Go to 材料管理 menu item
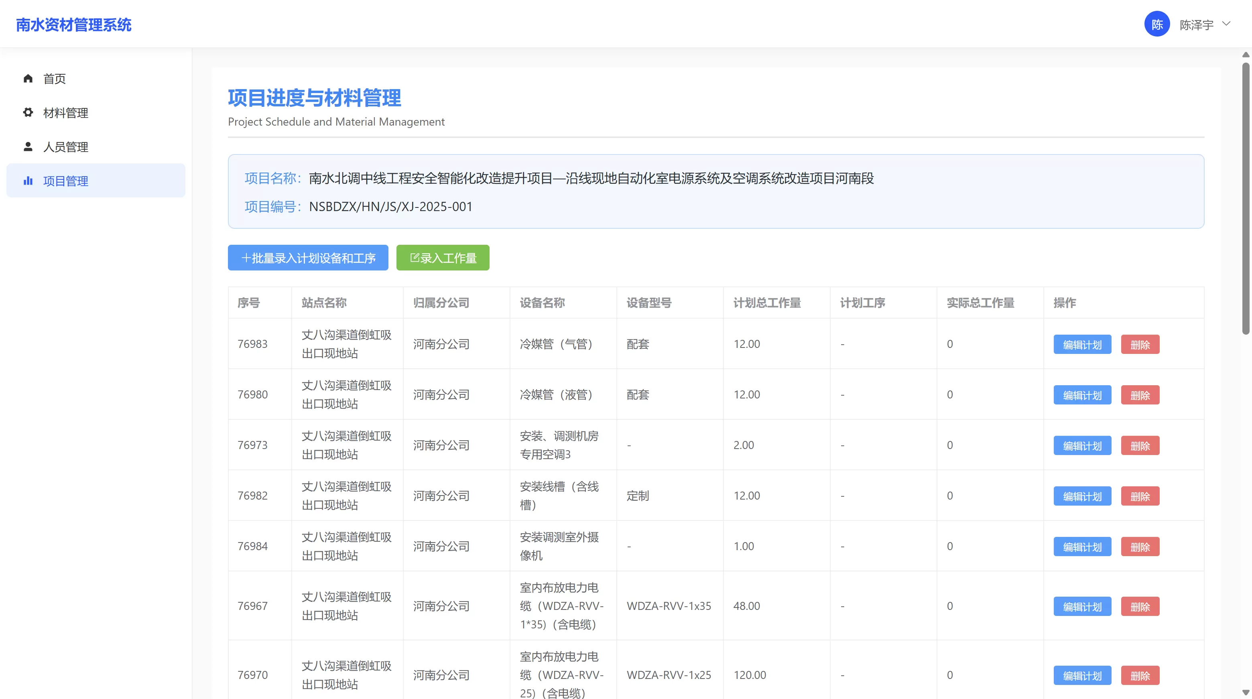Image resolution: width=1252 pixels, height=699 pixels. click(66, 113)
